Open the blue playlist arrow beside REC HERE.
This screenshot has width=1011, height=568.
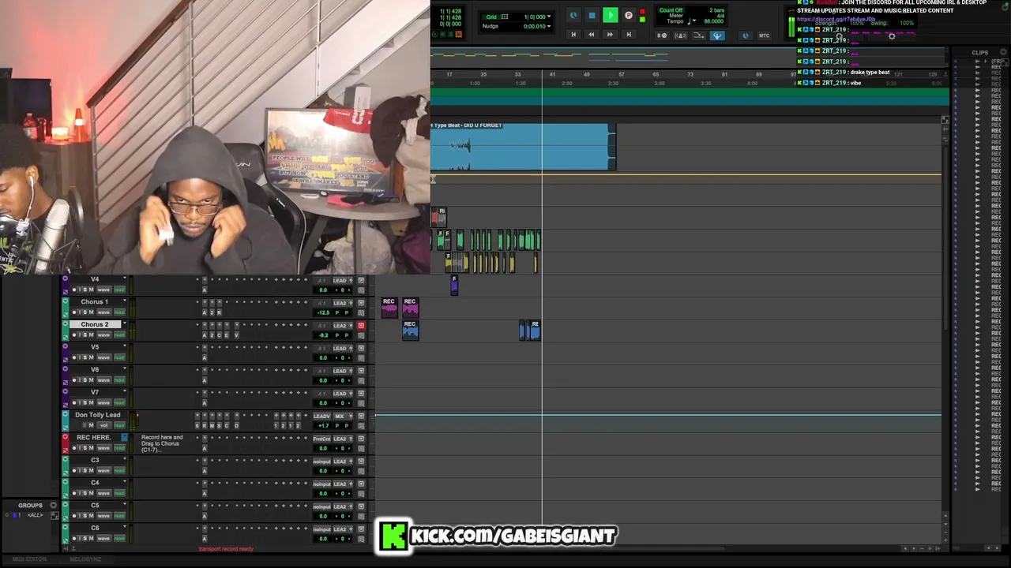click(x=124, y=437)
